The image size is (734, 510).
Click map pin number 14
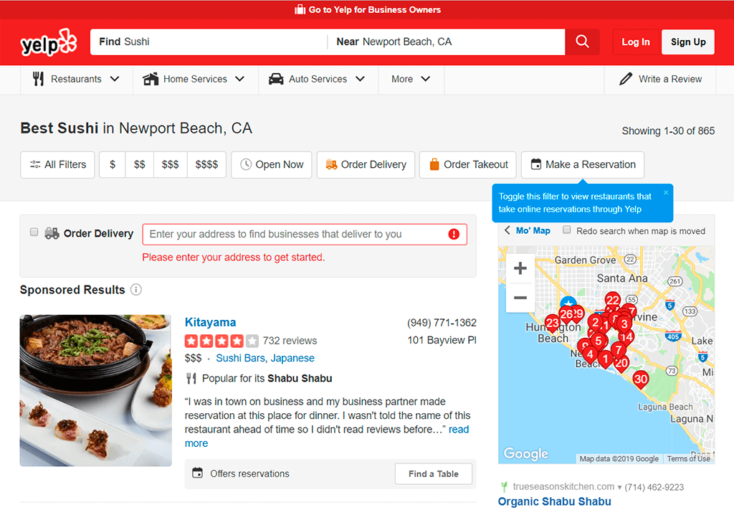click(x=626, y=337)
